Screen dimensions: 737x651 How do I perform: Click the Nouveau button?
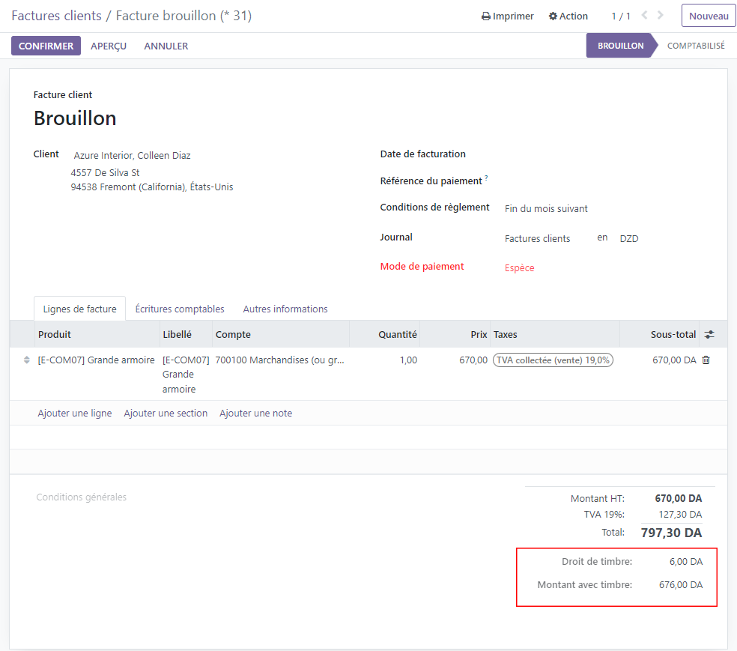[709, 16]
